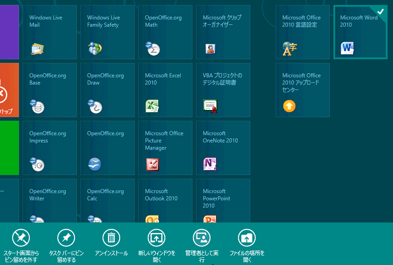Select the Microsoft Outlook 2010 tile
Screen dimensions: 393x265
pyautogui.click(x=165, y=200)
